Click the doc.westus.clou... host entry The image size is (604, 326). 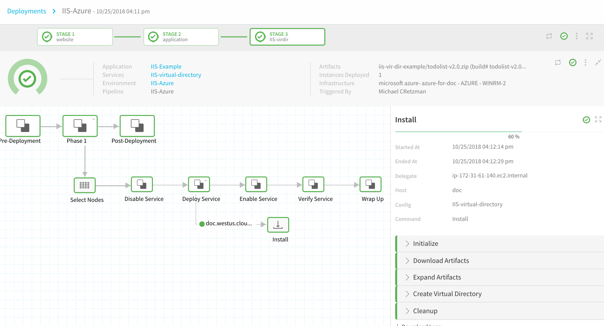coord(226,224)
